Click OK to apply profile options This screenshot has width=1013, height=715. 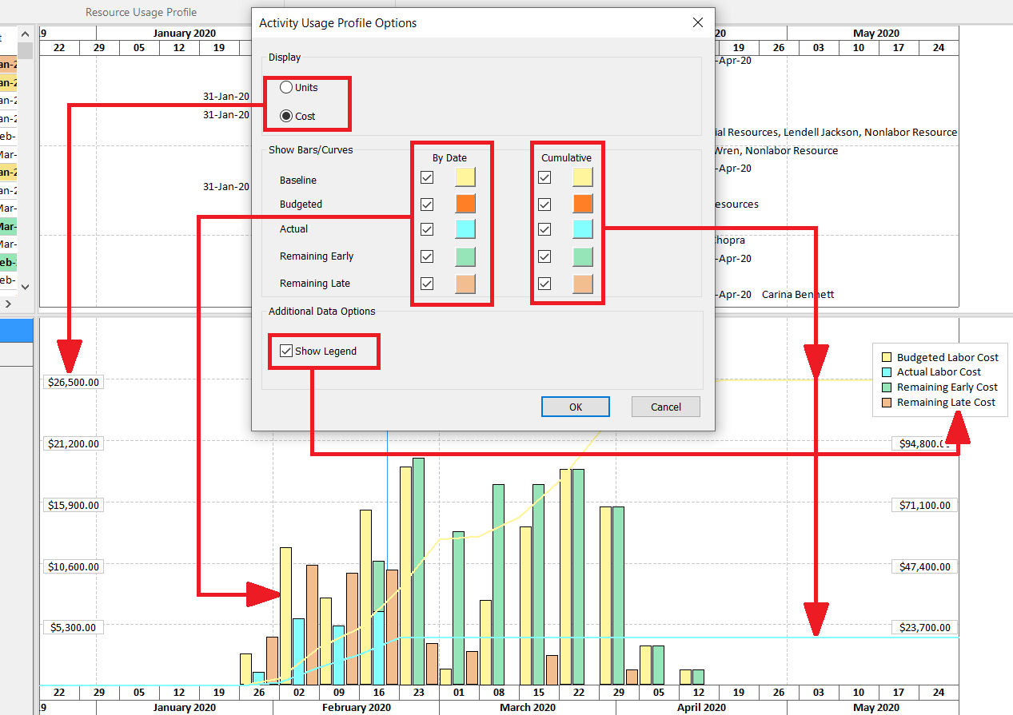[575, 406]
